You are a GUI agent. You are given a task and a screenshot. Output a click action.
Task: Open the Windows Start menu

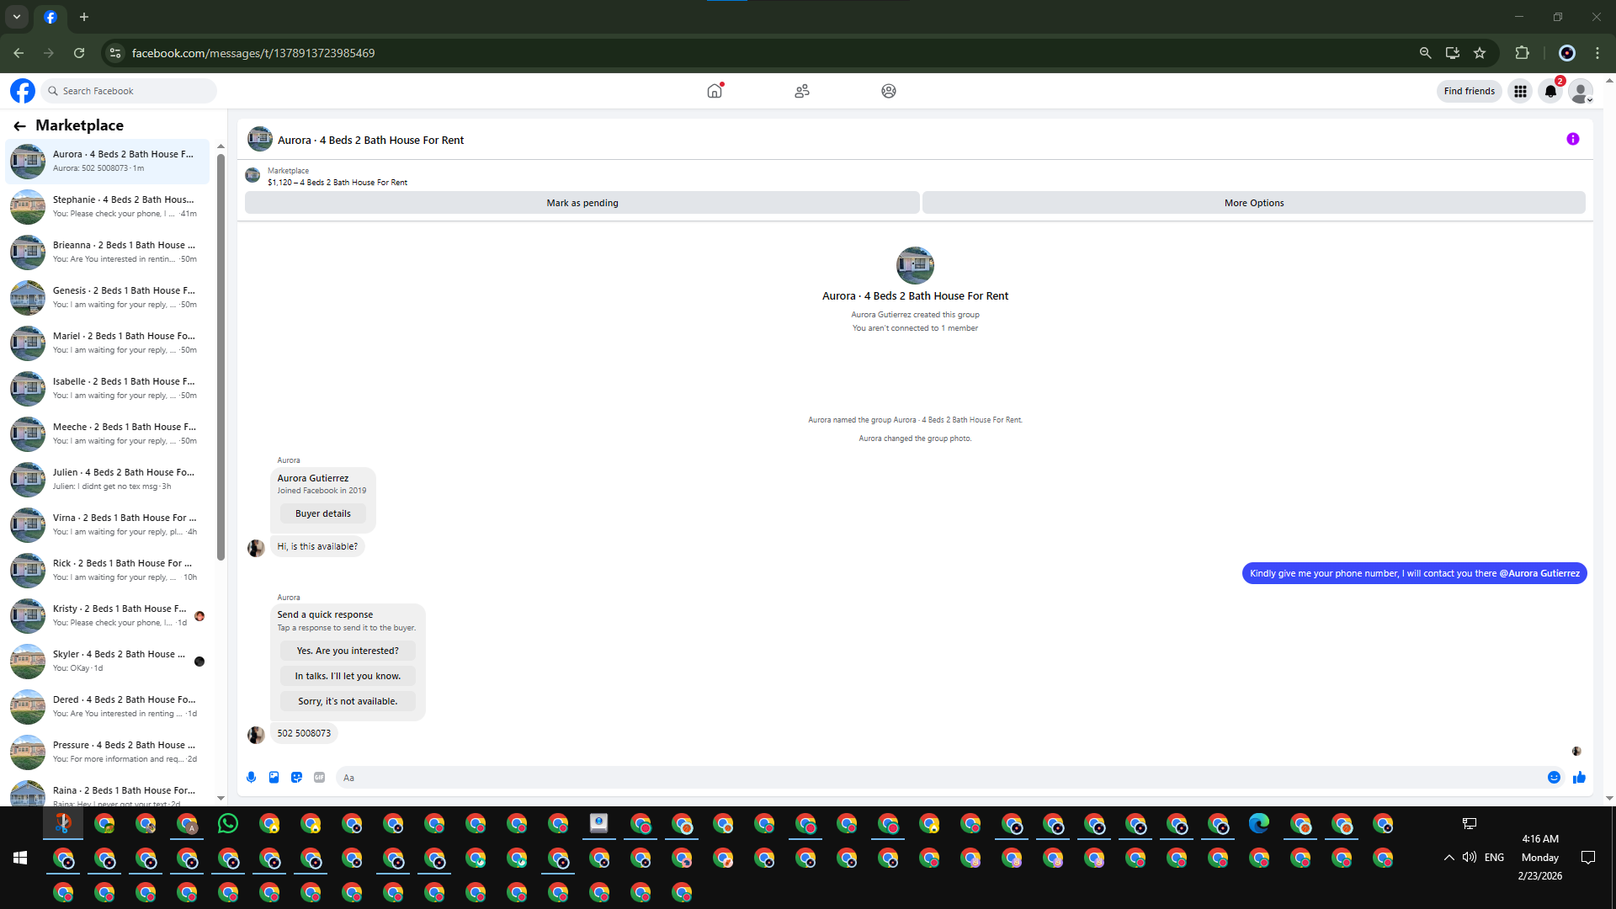tap(20, 858)
